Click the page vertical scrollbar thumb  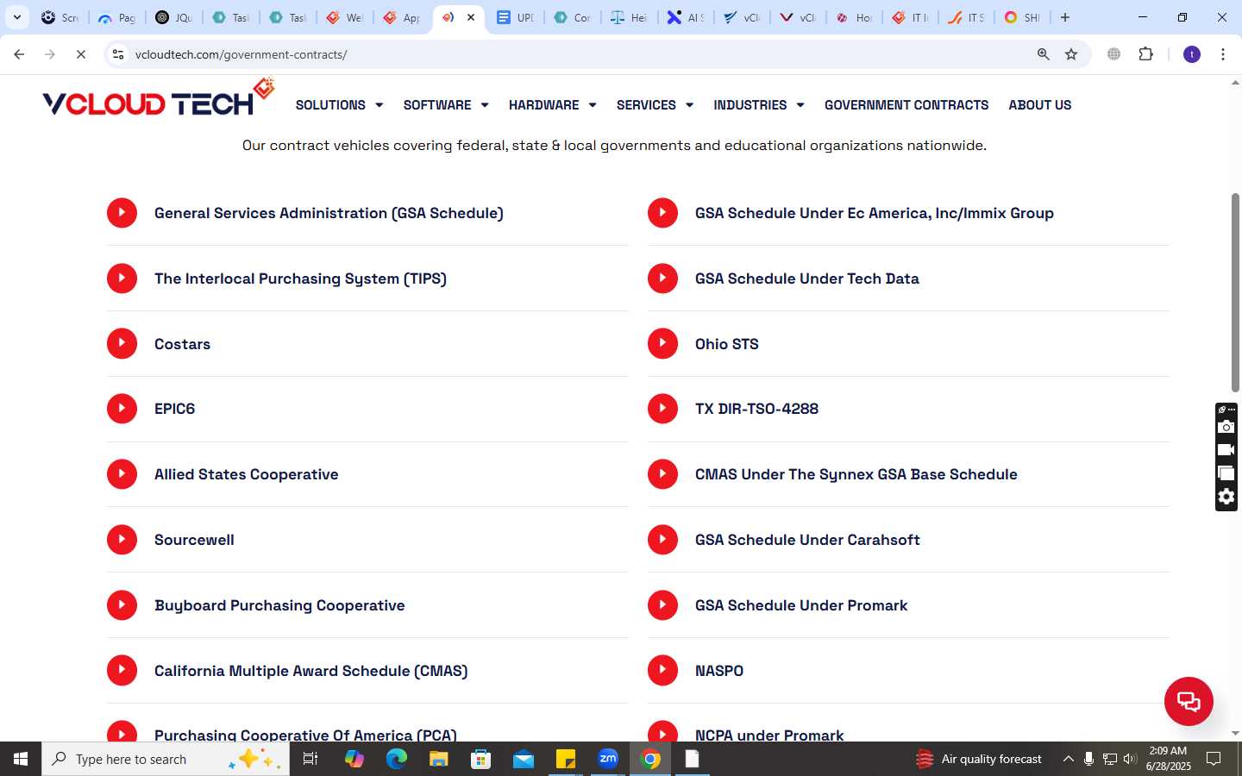1235,293
